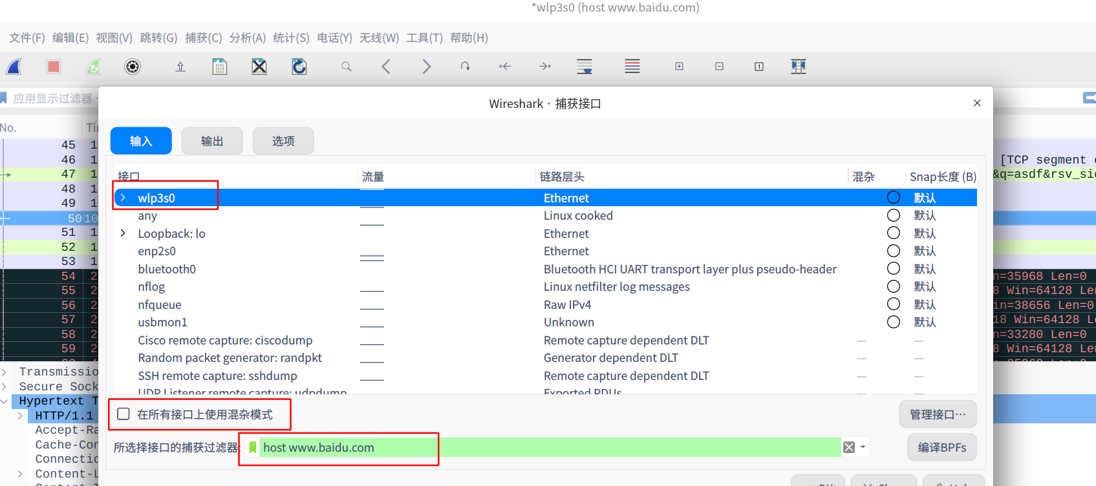The height and width of the screenshot is (486, 1096).
Task: Restart the current capture
Action: (94, 67)
